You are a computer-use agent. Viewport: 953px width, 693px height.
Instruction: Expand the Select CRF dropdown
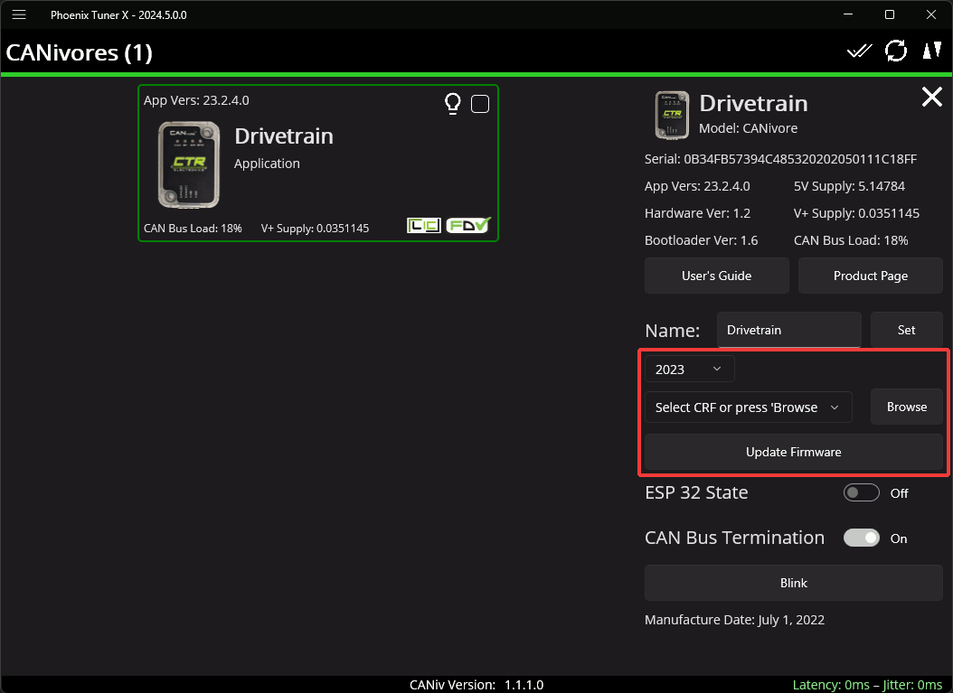(x=748, y=407)
